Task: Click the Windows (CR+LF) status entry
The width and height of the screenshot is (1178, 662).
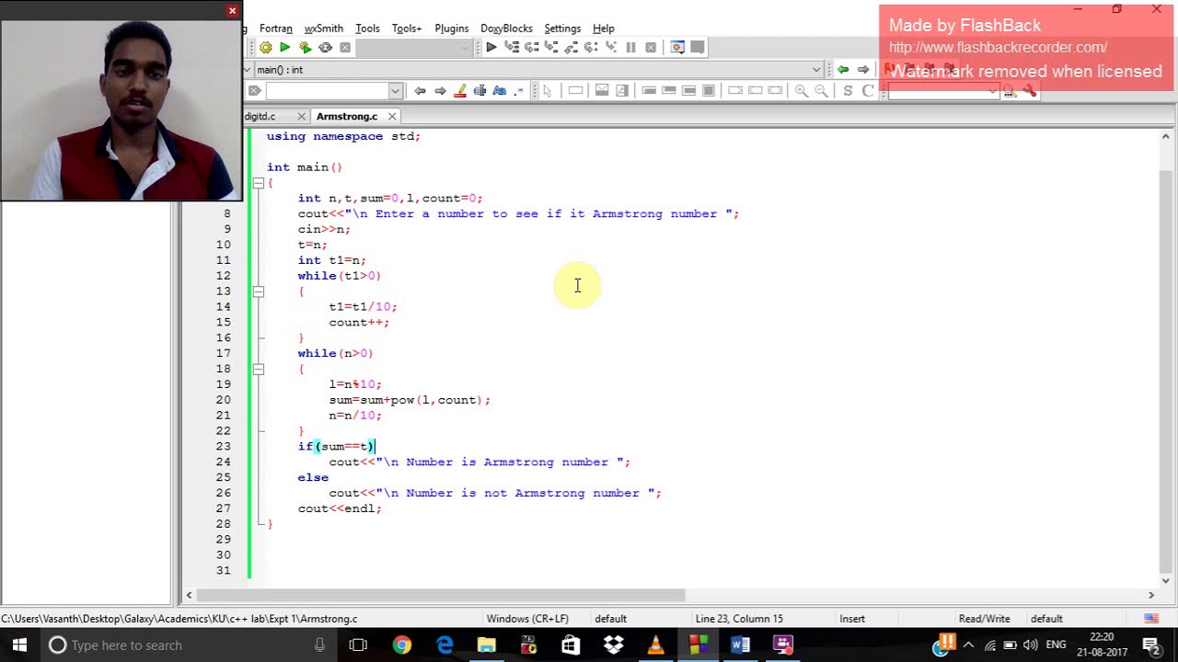Action: [527, 619]
